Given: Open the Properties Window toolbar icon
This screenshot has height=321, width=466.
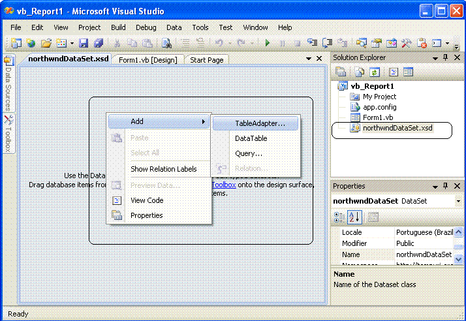Looking at the screenshot, I should coord(377,44).
